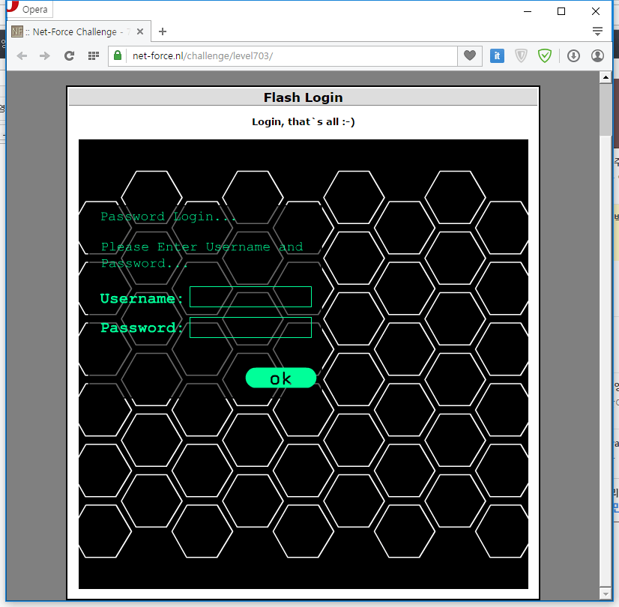Open the downloads icon
The width and height of the screenshot is (619, 607).
[x=573, y=56]
